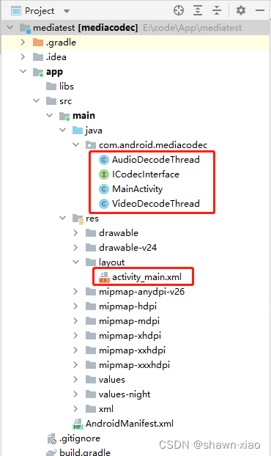Collapse the res folder
271x456 pixels.
(x=62, y=218)
